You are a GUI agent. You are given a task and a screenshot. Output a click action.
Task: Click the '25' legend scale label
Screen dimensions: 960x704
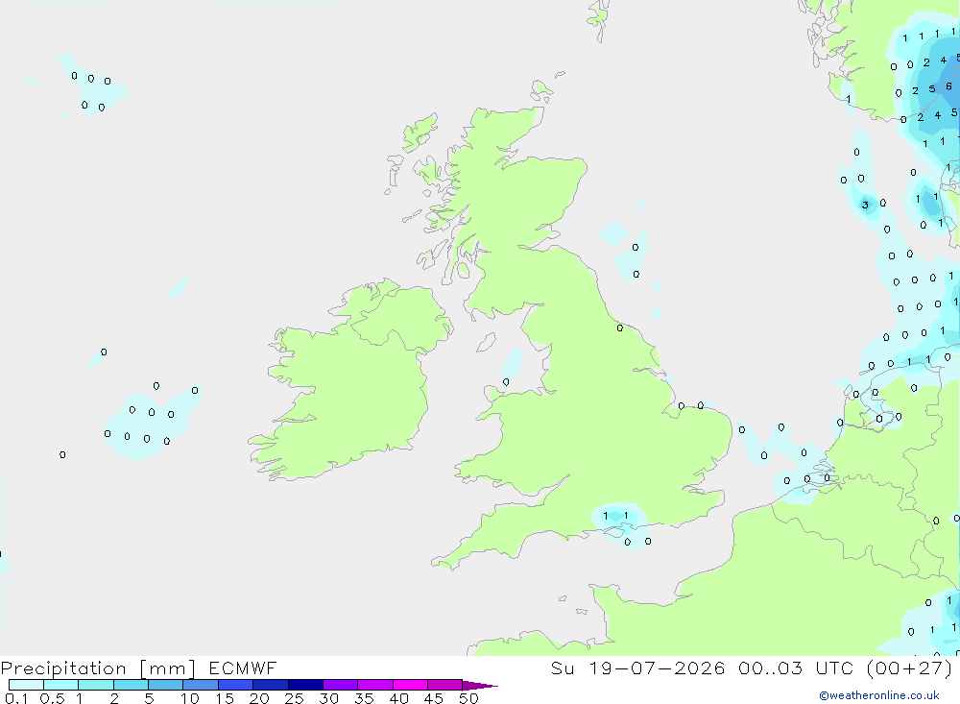pos(295,698)
